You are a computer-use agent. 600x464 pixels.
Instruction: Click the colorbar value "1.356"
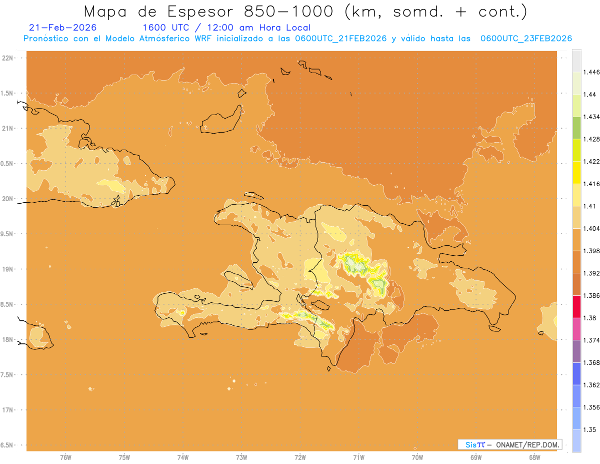click(x=591, y=407)
